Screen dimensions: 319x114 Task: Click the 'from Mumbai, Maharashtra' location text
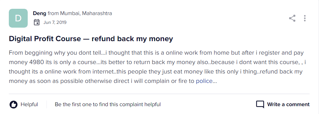80,14
